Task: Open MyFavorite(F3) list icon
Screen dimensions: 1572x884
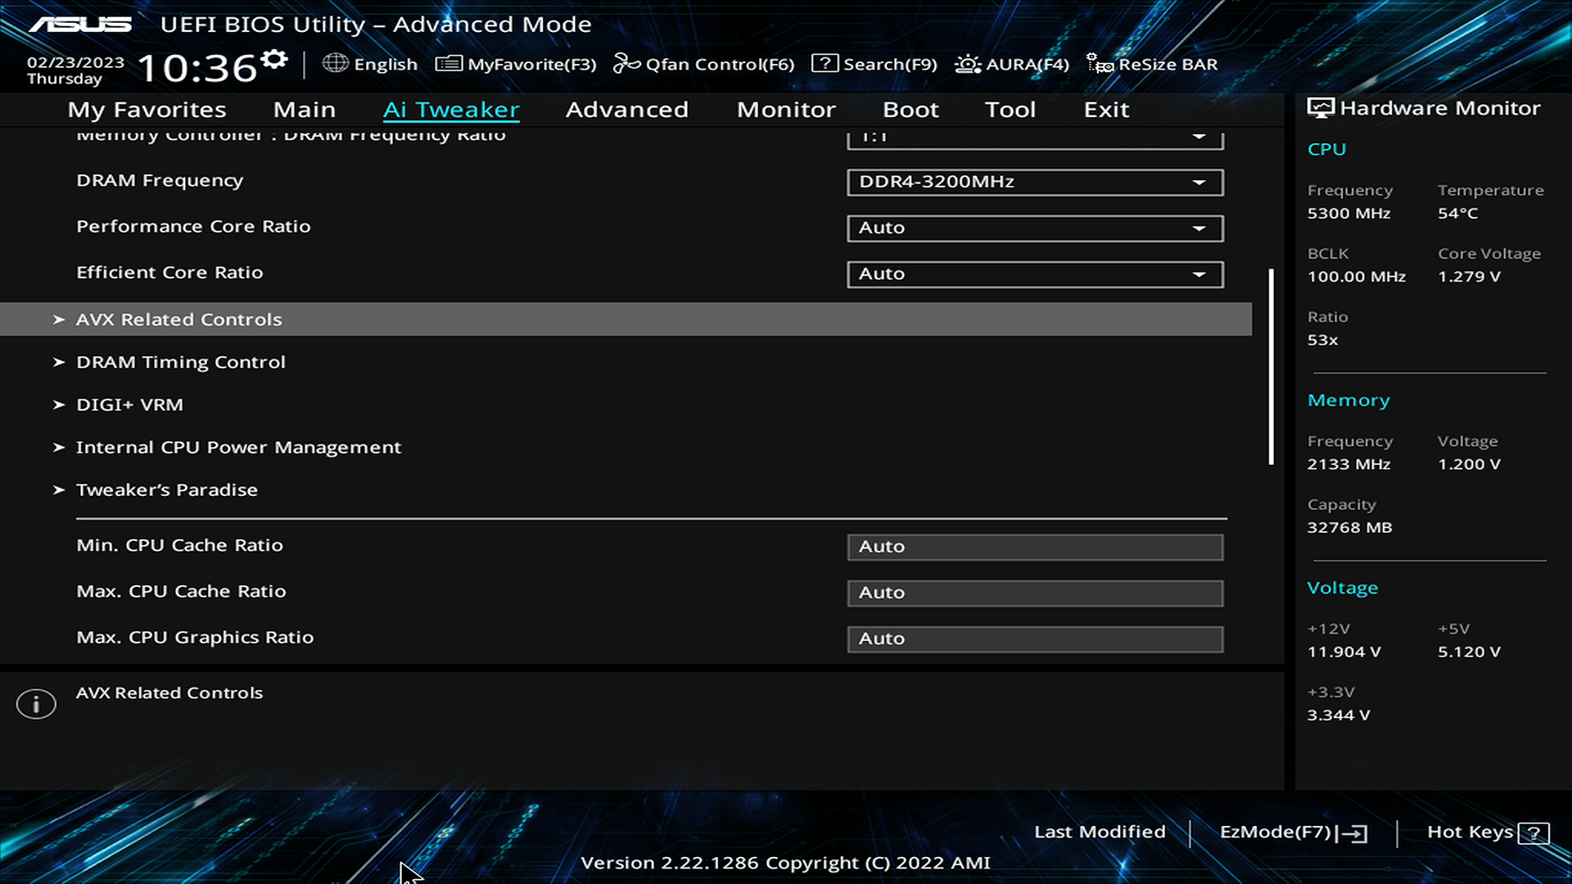Action: coord(449,64)
